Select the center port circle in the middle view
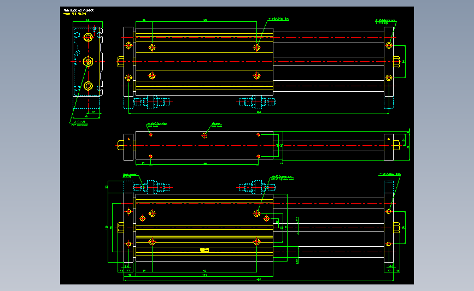 pyautogui.click(x=204, y=135)
